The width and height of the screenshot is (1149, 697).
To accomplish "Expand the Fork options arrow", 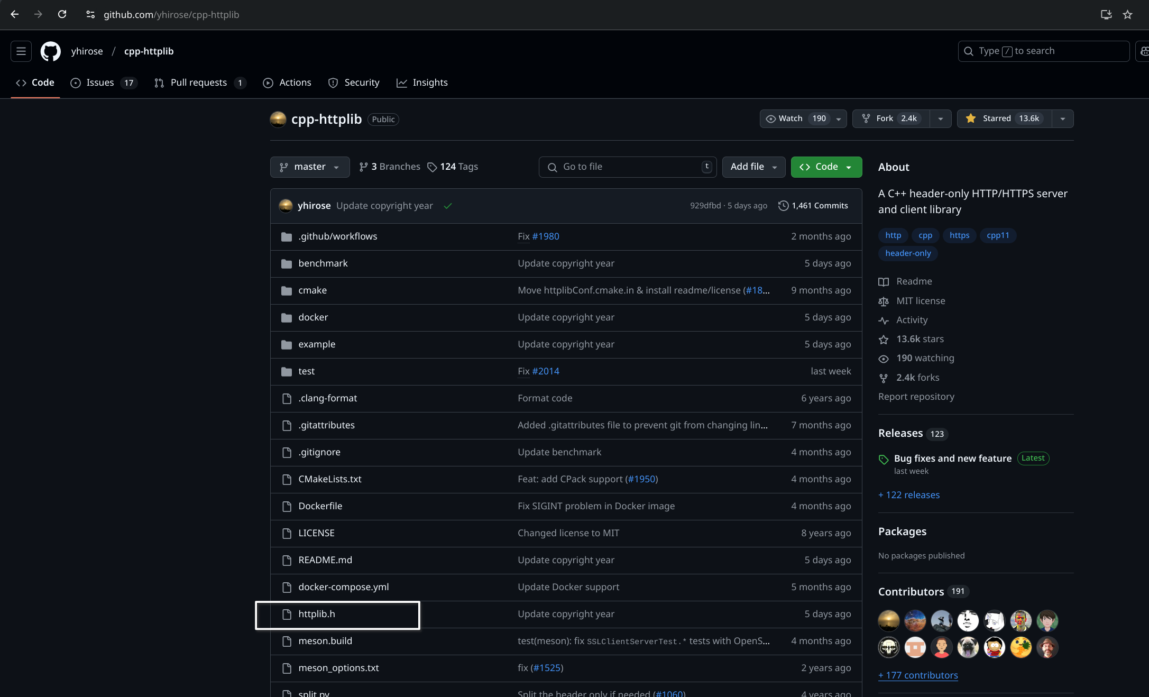I will pos(940,119).
